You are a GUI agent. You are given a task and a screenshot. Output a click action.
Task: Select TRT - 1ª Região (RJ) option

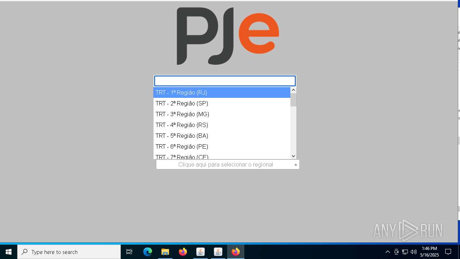coord(222,92)
